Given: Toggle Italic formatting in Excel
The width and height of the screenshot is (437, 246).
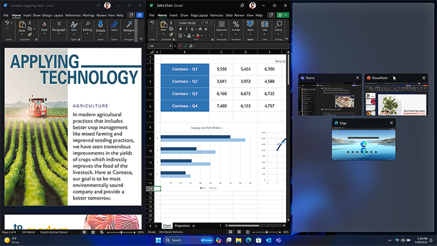Looking at the screenshot, I should (x=187, y=29).
